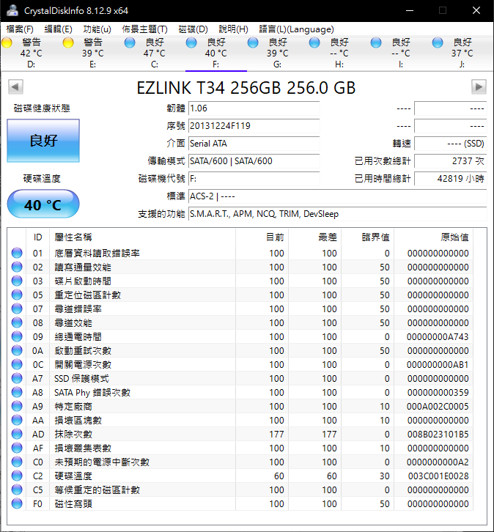Select row 啟動重試次數
Viewport: 494px width, 532px height.
click(240, 350)
